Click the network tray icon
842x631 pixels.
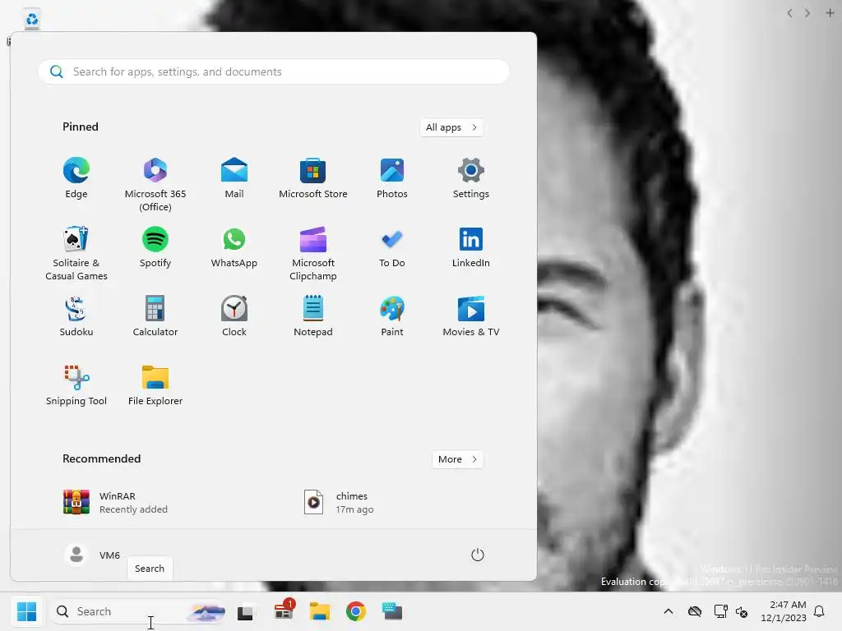720,611
